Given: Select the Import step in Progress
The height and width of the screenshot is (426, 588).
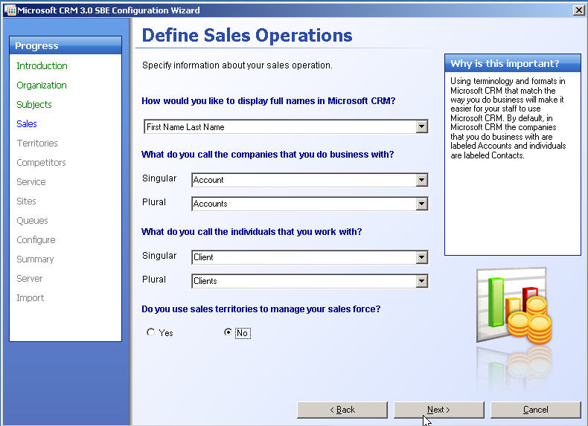Looking at the screenshot, I should 31,298.
